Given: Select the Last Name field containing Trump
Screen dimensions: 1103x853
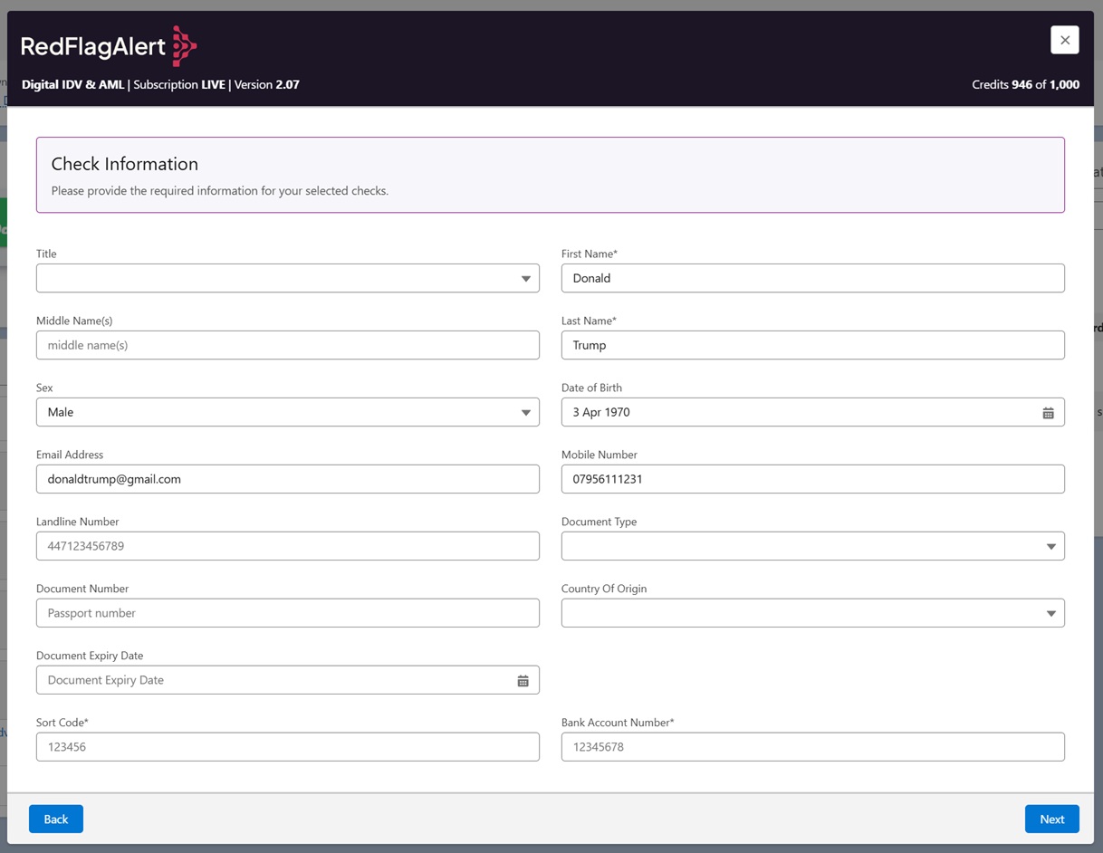Looking at the screenshot, I should click(x=813, y=345).
